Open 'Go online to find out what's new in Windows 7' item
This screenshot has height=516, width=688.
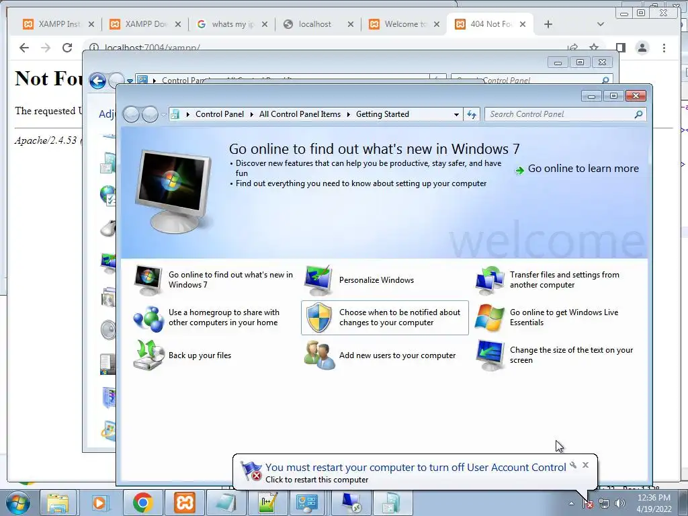(x=214, y=280)
